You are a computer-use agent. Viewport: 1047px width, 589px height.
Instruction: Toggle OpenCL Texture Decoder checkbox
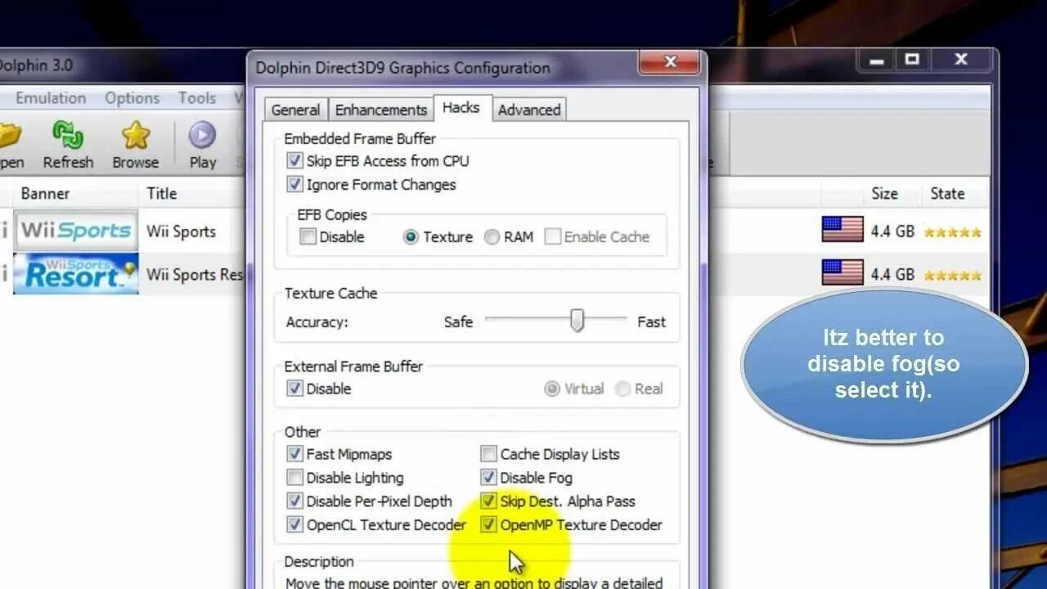(x=295, y=524)
